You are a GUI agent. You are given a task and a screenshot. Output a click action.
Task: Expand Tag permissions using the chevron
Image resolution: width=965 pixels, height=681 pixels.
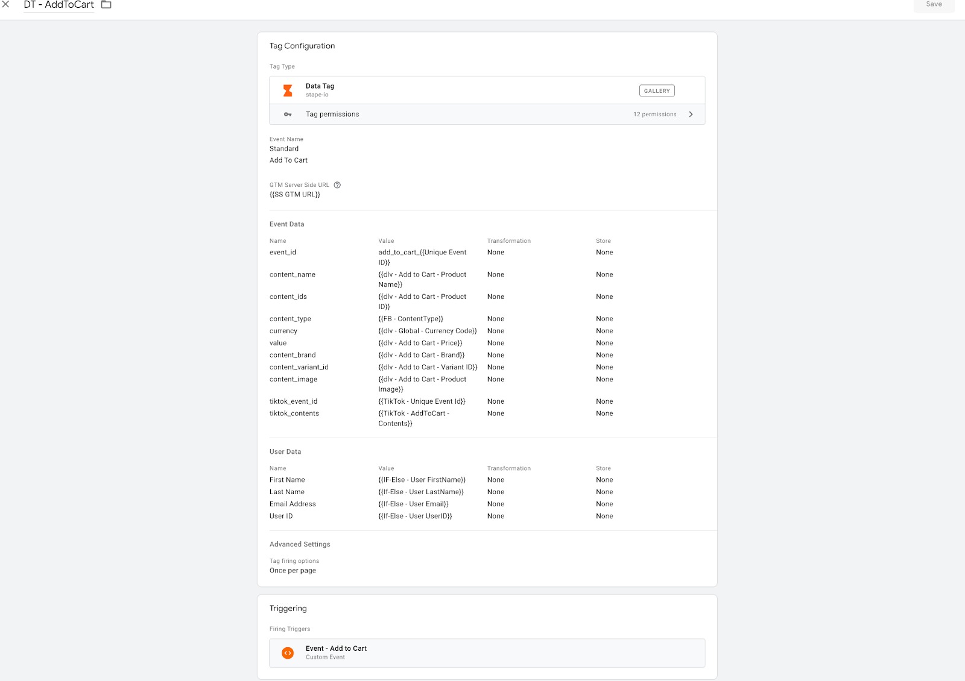tap(691, 114)
